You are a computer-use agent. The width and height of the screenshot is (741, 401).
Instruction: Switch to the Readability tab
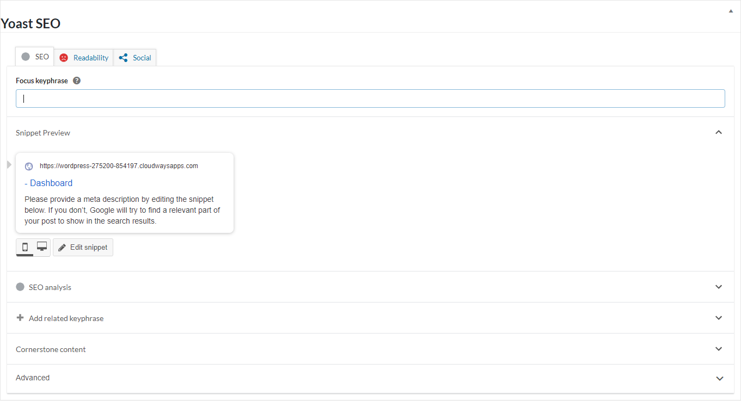(90, 57)
